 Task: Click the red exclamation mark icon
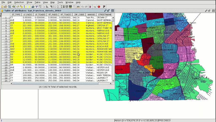click(x=99, y=7)
